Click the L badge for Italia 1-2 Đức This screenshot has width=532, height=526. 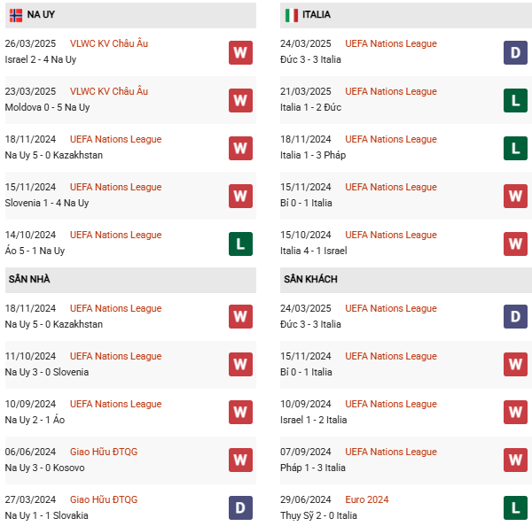[x=515, y=100]
